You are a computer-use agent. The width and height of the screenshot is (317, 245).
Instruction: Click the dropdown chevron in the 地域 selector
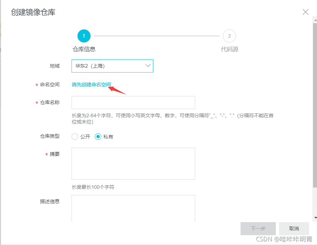pos(148,66)
